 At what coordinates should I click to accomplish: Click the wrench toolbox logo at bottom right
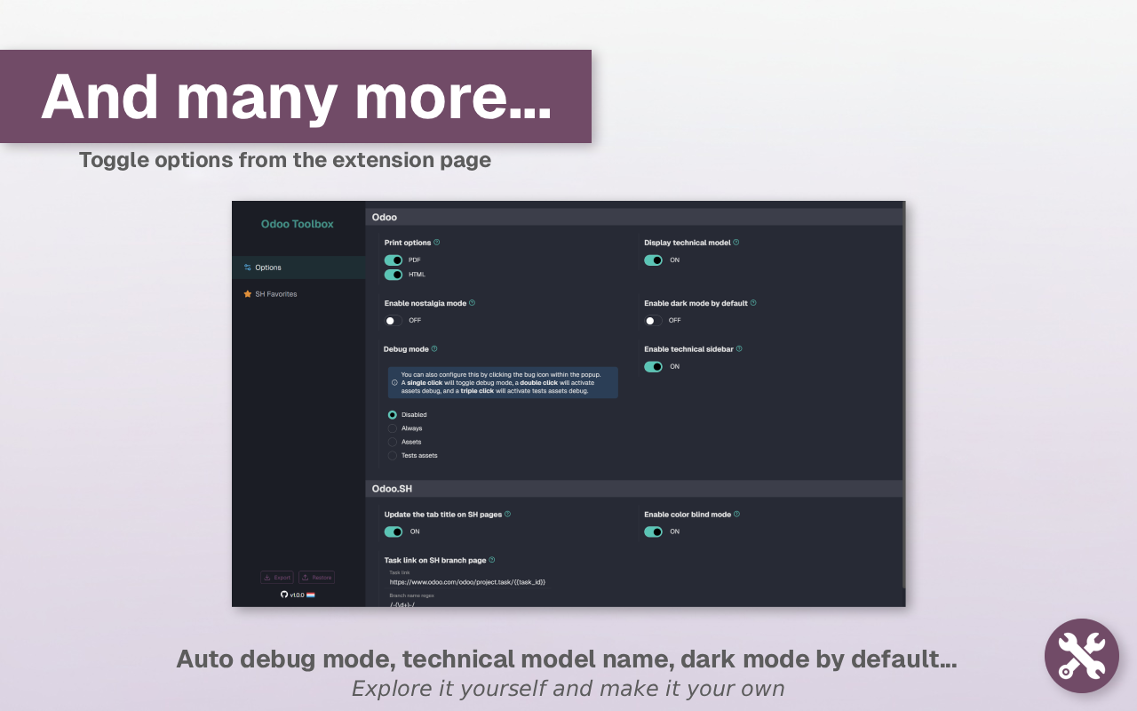[1082, 656]
